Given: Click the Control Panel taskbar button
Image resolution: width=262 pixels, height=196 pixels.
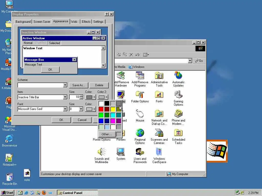Looking at the screenshot, I should pyautogui.click(x=77, y=193).
